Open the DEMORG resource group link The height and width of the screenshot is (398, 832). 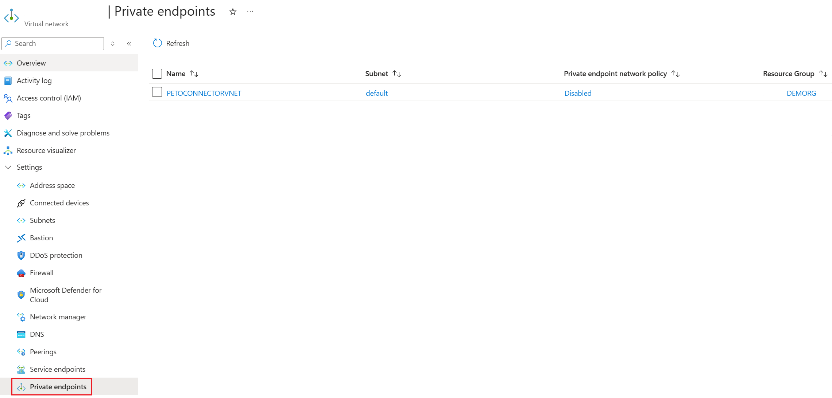tap(801, 93)
